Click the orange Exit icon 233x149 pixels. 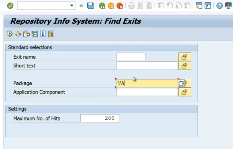pos(111,6)
